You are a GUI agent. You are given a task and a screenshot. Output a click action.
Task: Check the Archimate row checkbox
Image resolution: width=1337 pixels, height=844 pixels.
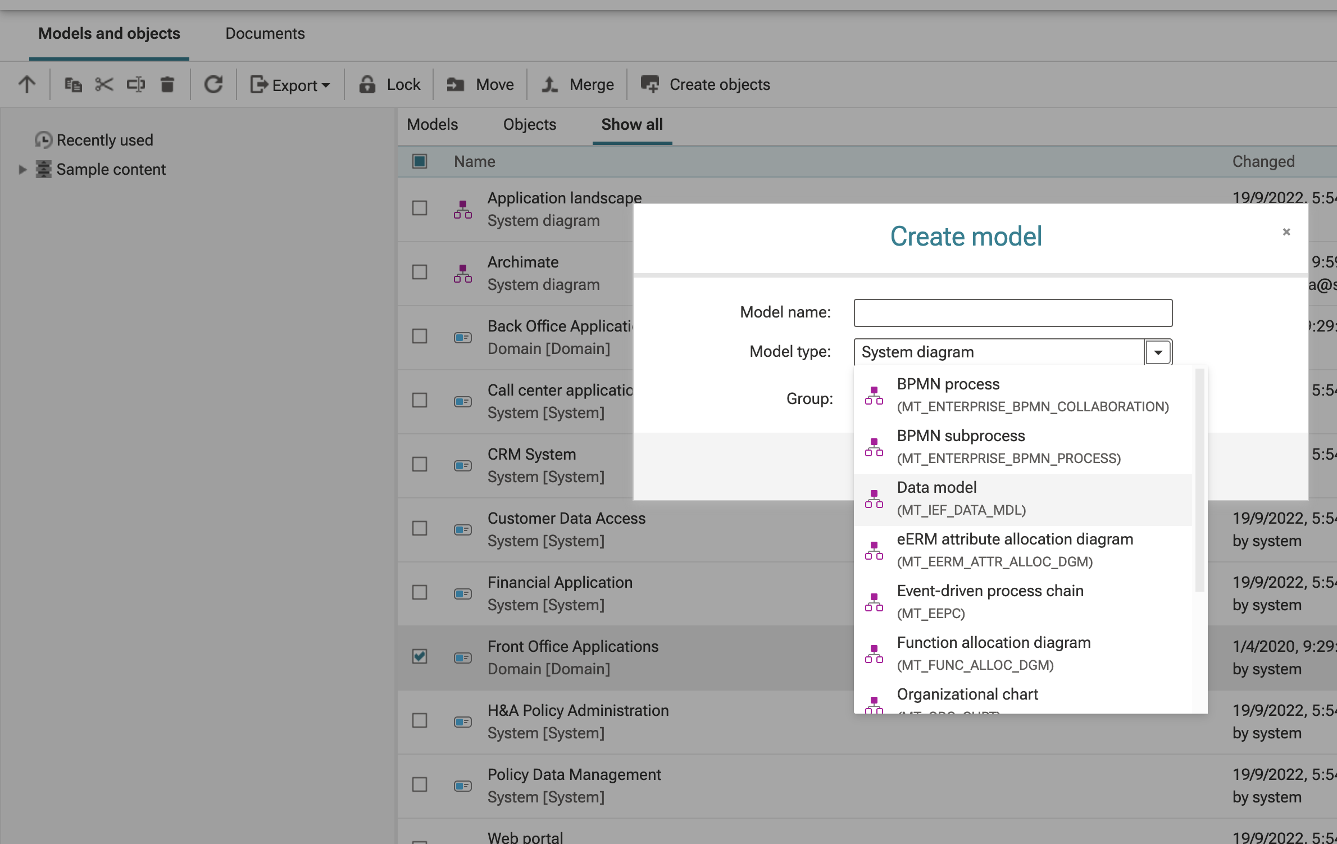[420, 272]
